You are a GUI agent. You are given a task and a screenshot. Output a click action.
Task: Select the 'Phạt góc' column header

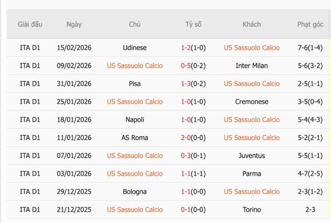point(310,24)
